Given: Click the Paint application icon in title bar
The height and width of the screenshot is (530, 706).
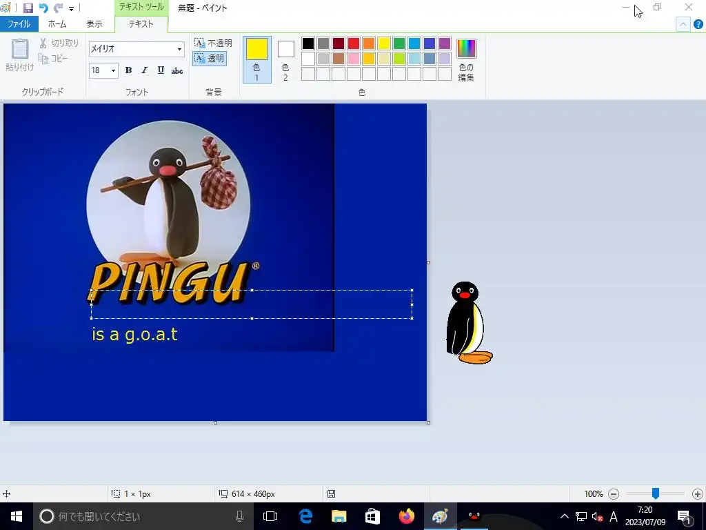Looking at the screenshot, I should pyautogui.click(x=6, y=8).
